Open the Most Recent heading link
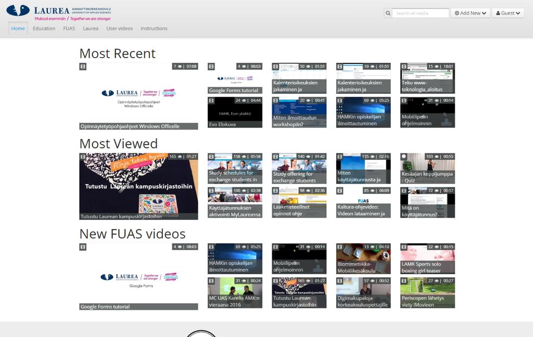 (x=118, y=54)
